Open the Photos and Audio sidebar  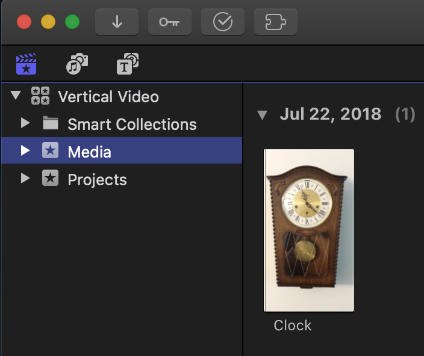click(x=76, y=64)
